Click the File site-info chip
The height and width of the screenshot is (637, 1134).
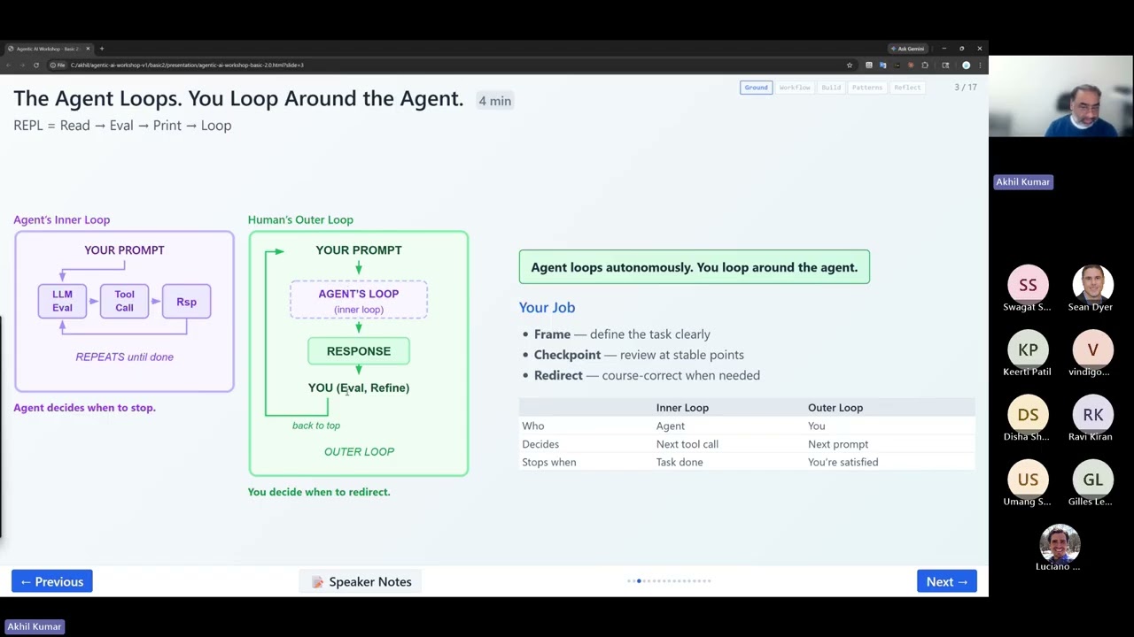(x=58, y=65)
